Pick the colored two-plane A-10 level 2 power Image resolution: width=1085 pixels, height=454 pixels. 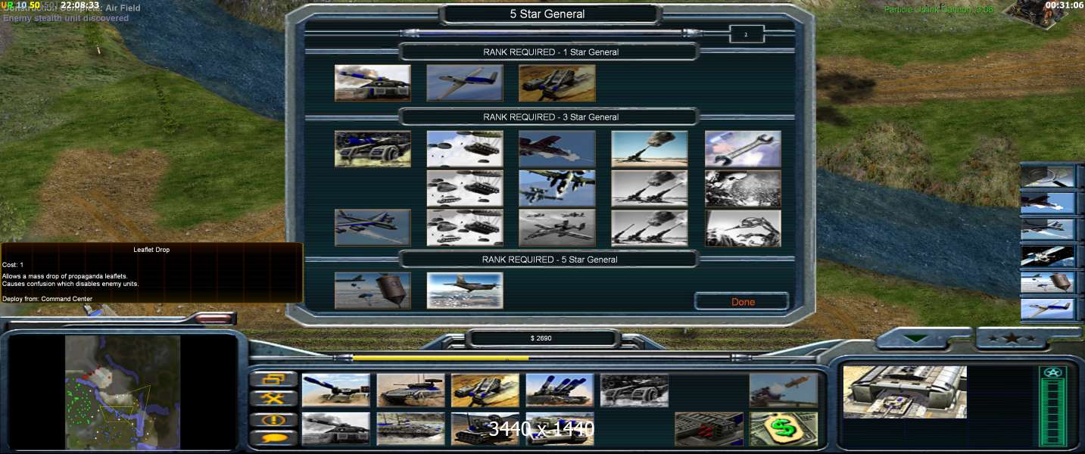point(557,188)
